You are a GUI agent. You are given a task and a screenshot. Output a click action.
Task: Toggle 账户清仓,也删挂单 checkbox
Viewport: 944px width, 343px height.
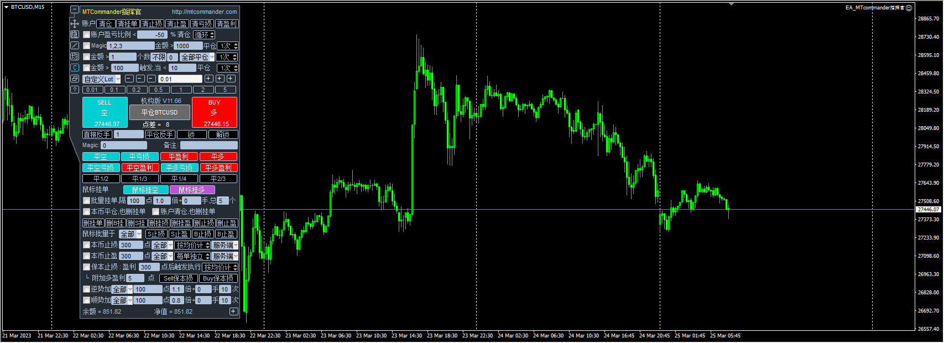click(x=156, y=211)
